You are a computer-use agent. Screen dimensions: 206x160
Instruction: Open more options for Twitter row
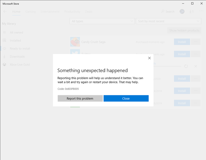tap(196, 54)
